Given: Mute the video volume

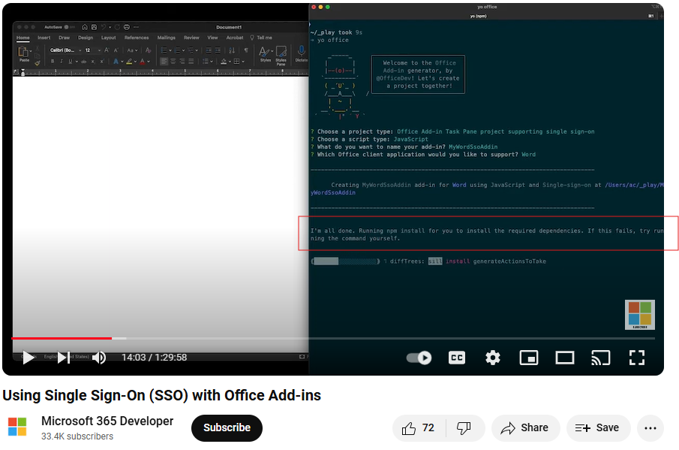Looking at the screenshot, I should 99,358.
